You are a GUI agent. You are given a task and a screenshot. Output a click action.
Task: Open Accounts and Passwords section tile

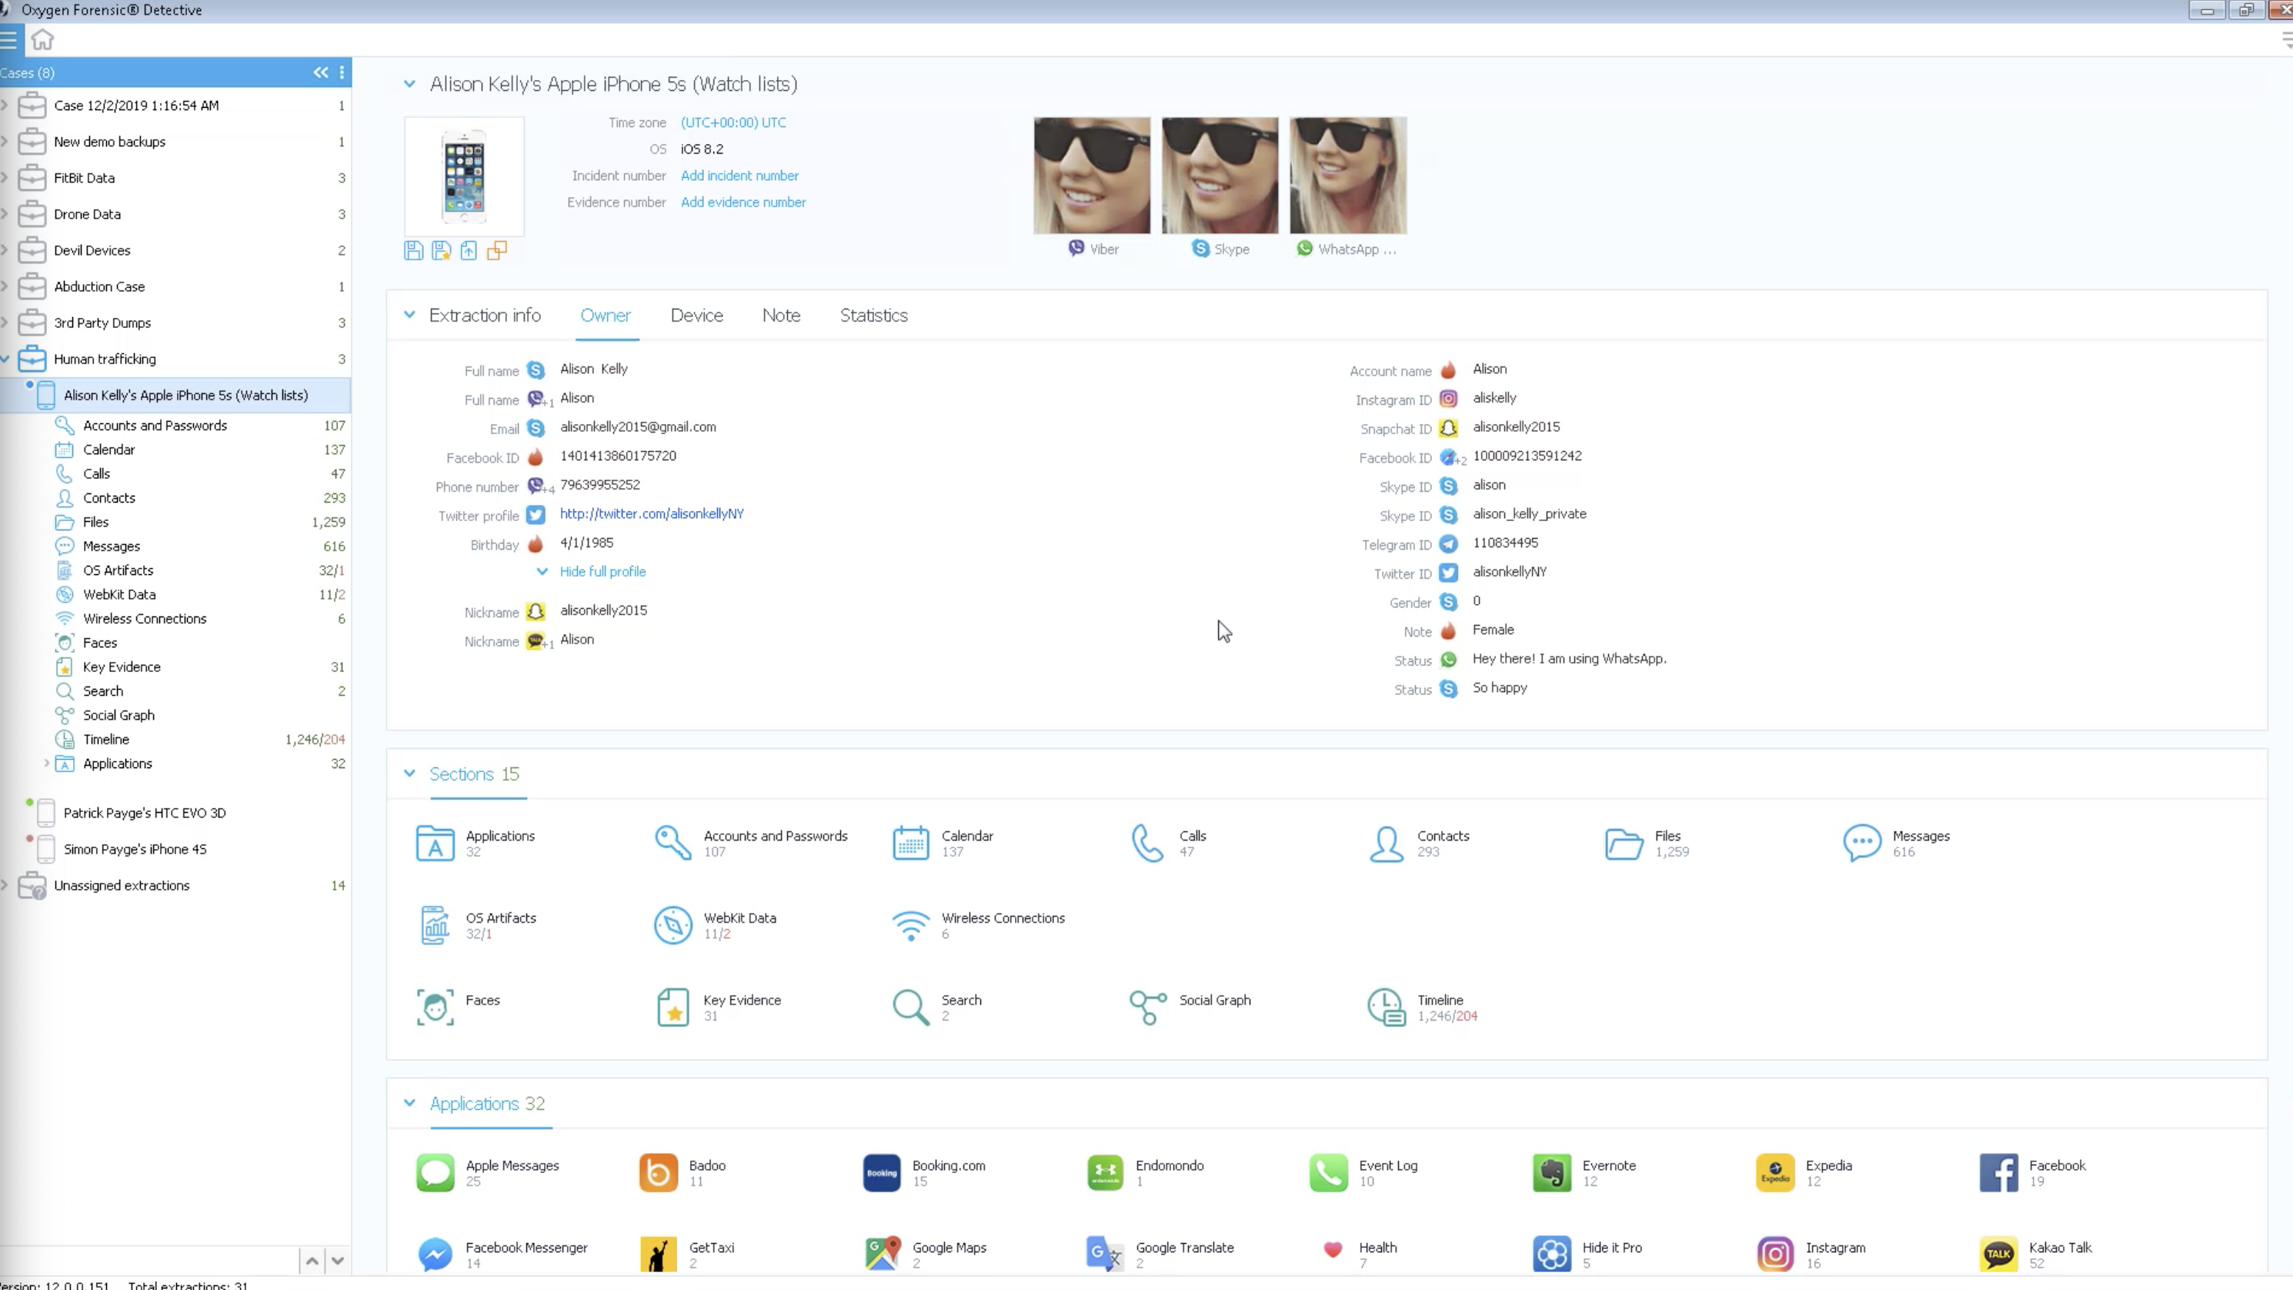pyautogui.click(x=751, y=843)
